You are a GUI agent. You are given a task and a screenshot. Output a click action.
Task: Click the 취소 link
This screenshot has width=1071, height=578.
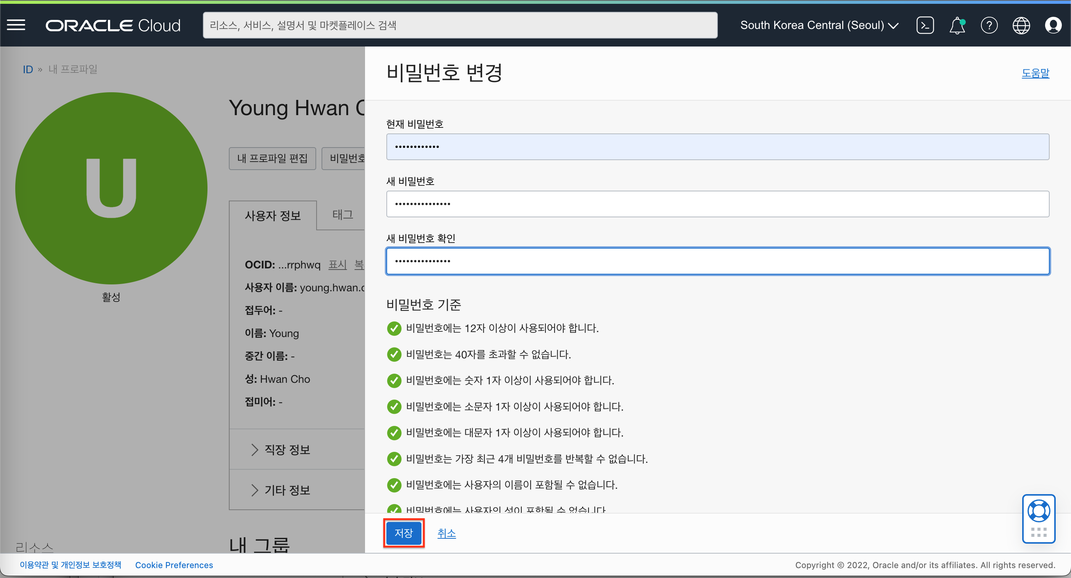447,533
